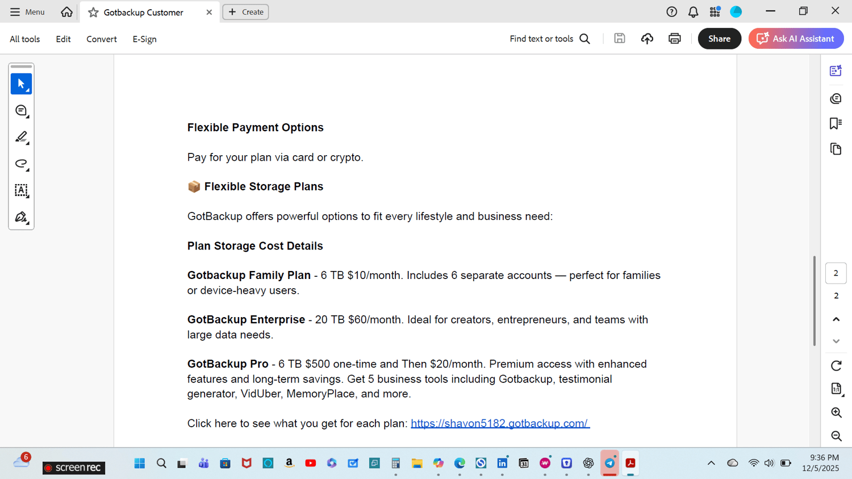Screen dimensions: 852x479
Task: Click 'Pay for your plan via card or crypto.'
Action: (275, 157)
